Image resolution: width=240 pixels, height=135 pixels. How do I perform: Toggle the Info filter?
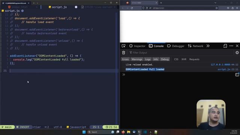point(156,59)
